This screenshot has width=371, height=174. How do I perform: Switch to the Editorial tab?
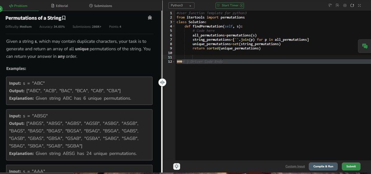pos(60,6)
